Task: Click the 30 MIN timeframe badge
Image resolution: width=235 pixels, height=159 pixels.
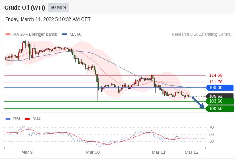Action: pos(58,8)
